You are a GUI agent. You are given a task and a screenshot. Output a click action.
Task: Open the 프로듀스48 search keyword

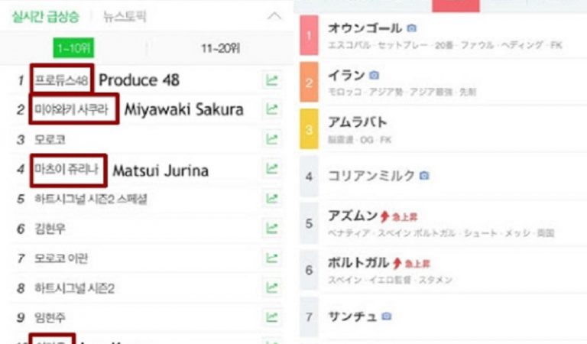coord(61,80)
